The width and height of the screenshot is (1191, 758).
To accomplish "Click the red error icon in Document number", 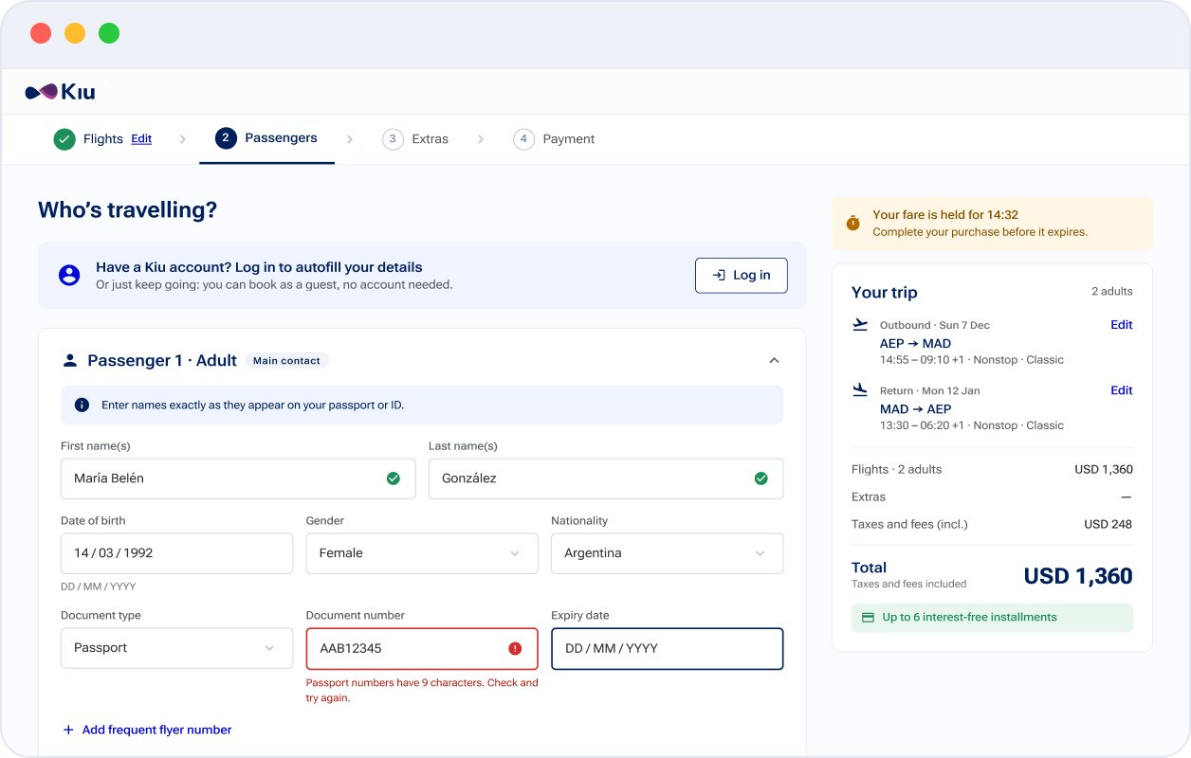I will click(515, 649).
